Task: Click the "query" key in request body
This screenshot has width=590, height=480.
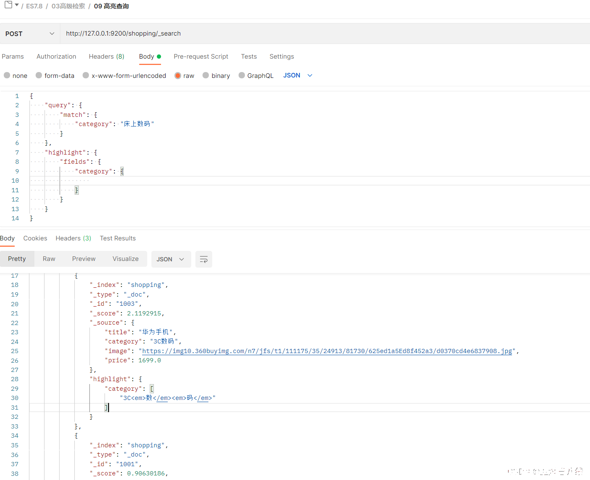Action: pos(58,105)
